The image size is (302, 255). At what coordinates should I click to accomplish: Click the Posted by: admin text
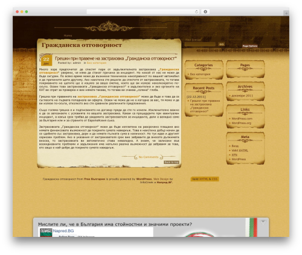[x=69, y=63]
